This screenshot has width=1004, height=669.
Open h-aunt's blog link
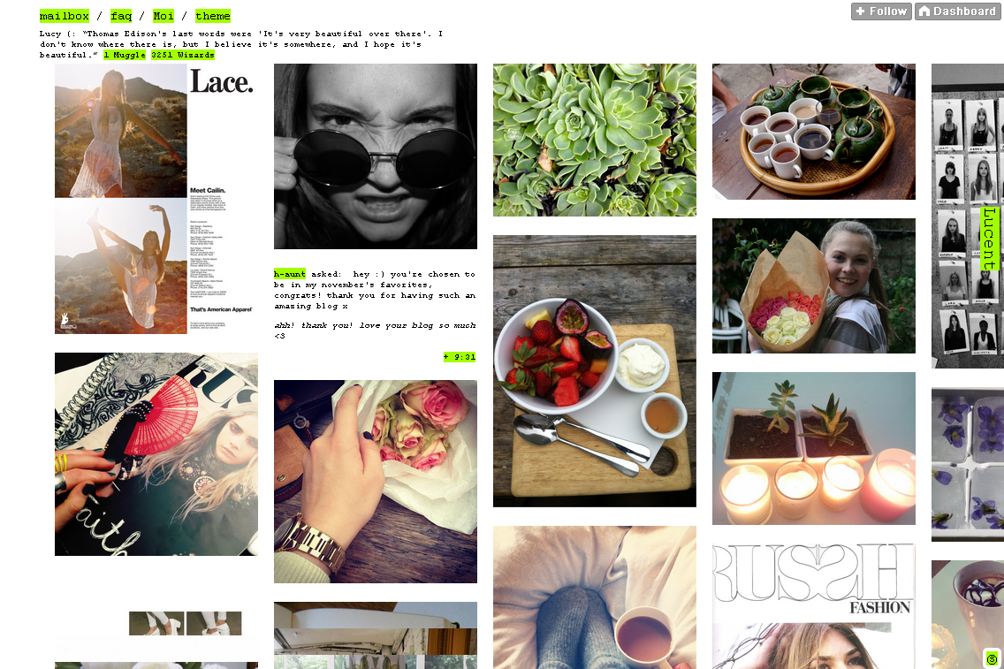tap(289, 273)
